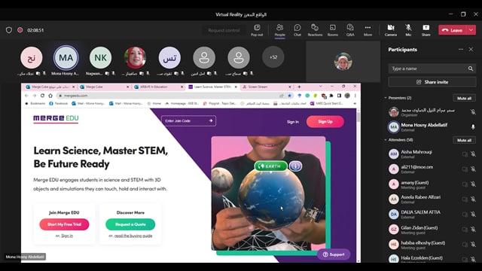
Task: Collapse the Presenters section
Action: [386, 98]
